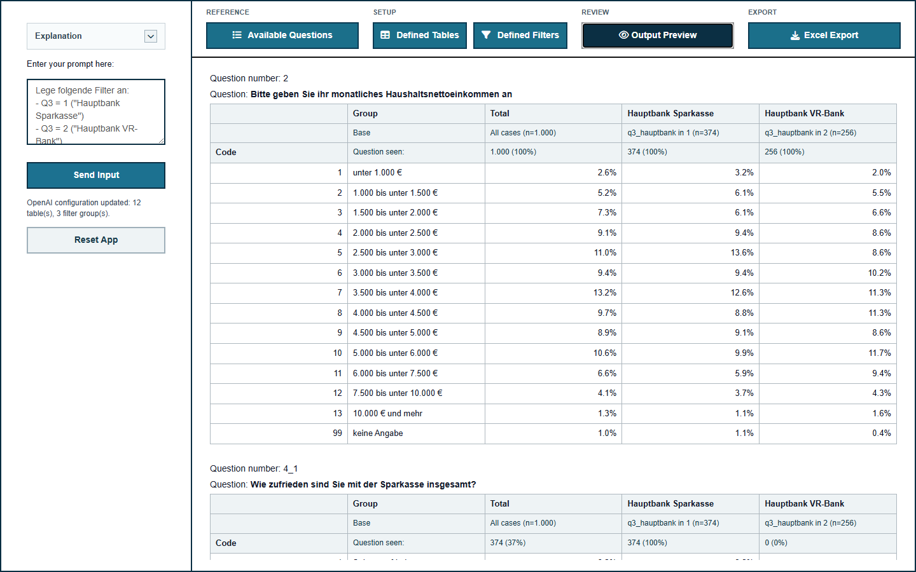Viewport: 916px width, 572px height.
Task: Click the '4.000 bis unter 4.500 €' row
Action: click(x=553, y=313)
